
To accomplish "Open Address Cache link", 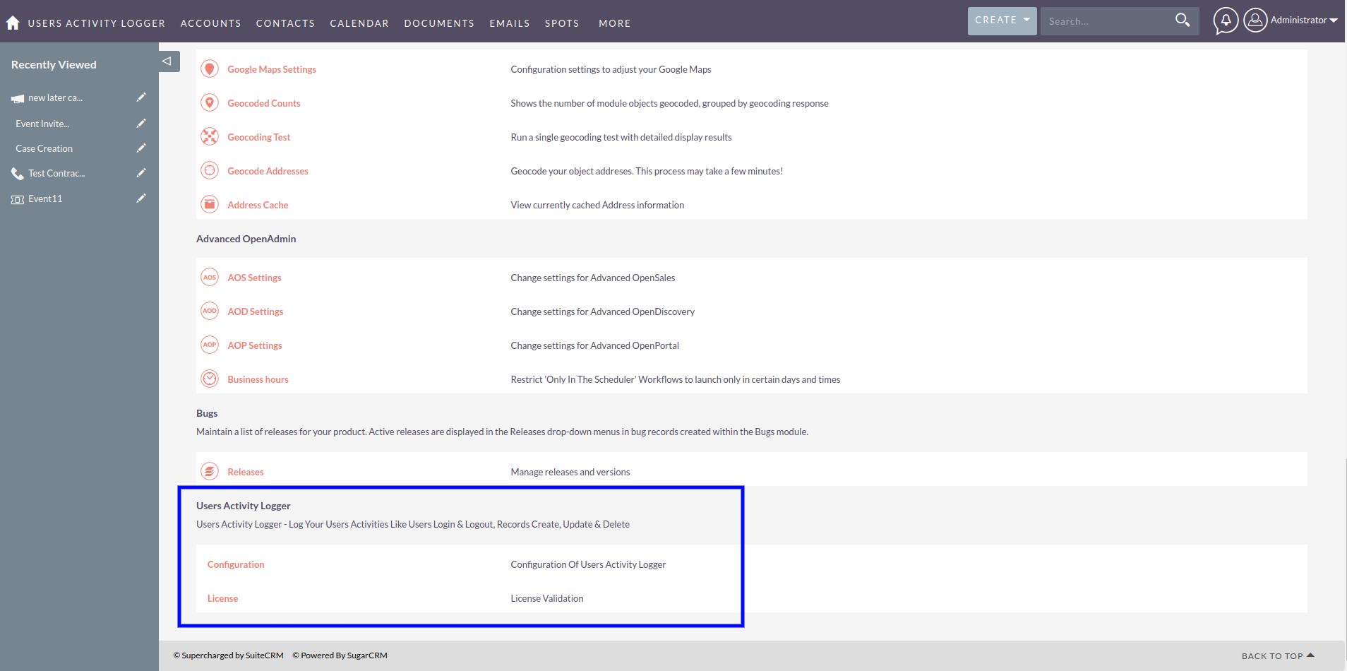I will point(258,205).
